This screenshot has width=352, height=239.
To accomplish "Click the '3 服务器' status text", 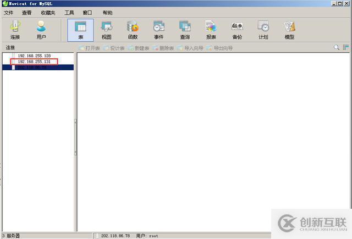I will (11, 236).
